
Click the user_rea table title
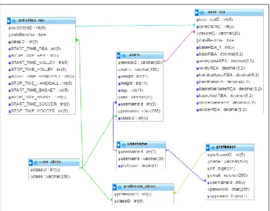pos(216,12)
